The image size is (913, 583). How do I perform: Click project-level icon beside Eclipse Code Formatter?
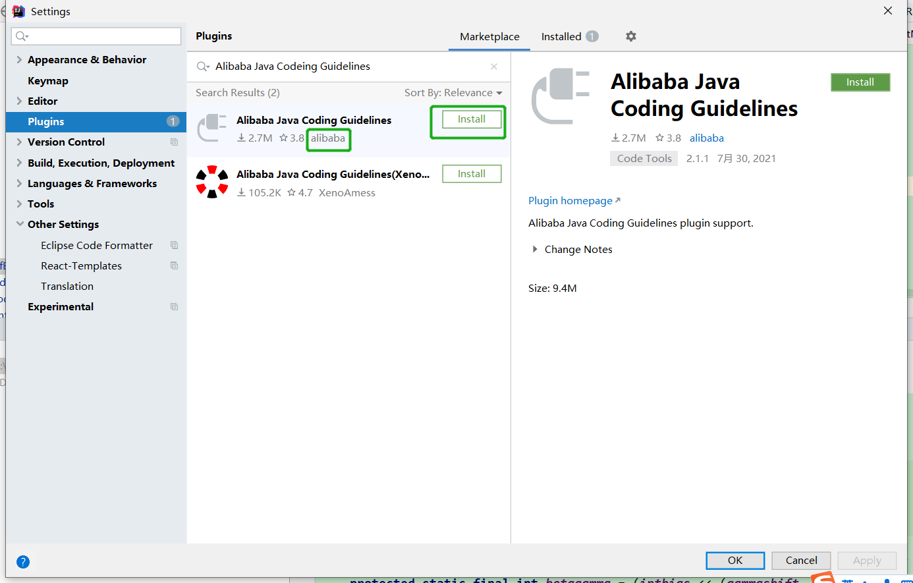tap(175, 245)
